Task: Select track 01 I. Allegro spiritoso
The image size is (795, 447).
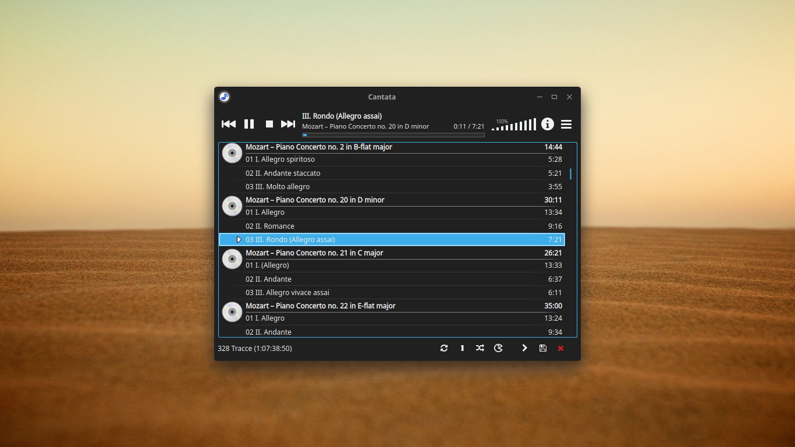Action: [x=392, y=159]
